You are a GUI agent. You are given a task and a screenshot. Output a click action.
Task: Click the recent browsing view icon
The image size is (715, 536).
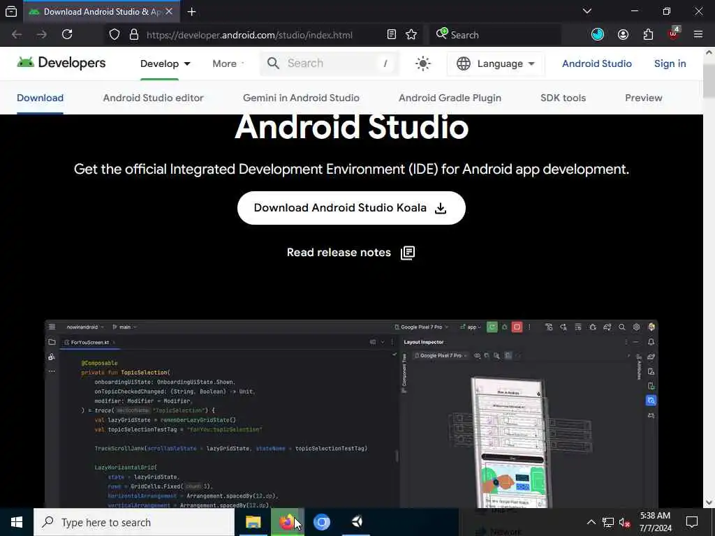(11, 12)
